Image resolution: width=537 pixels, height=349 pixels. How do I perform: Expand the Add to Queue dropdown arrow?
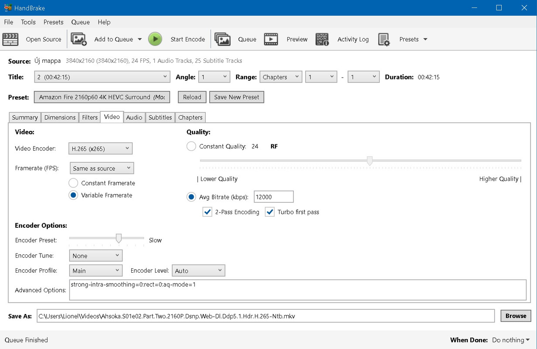click(140, 39)
